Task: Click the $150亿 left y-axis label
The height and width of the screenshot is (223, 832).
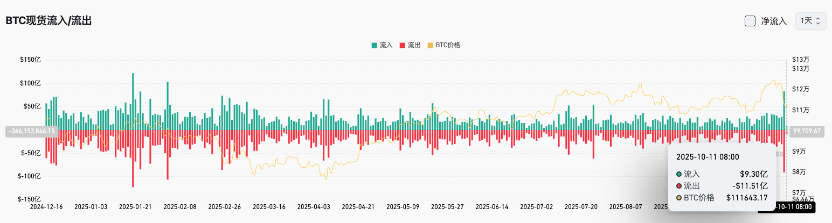Action: [30, 60]
